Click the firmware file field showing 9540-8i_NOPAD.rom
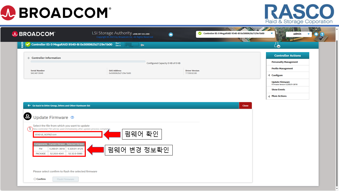The width and height of the screenshot is (339, 191). click(68, 134)
